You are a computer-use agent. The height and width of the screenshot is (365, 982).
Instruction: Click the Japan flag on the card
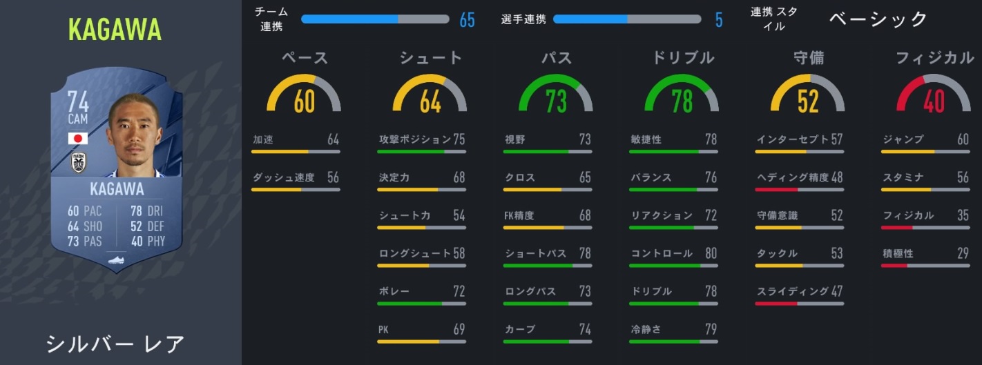(x=77, y=139)
